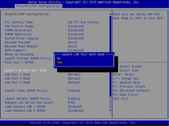Select Load Onboard LAN 2 OPROM label
Image resolution: width=169 pixels, height=126 pixels.
pos(25,111)
